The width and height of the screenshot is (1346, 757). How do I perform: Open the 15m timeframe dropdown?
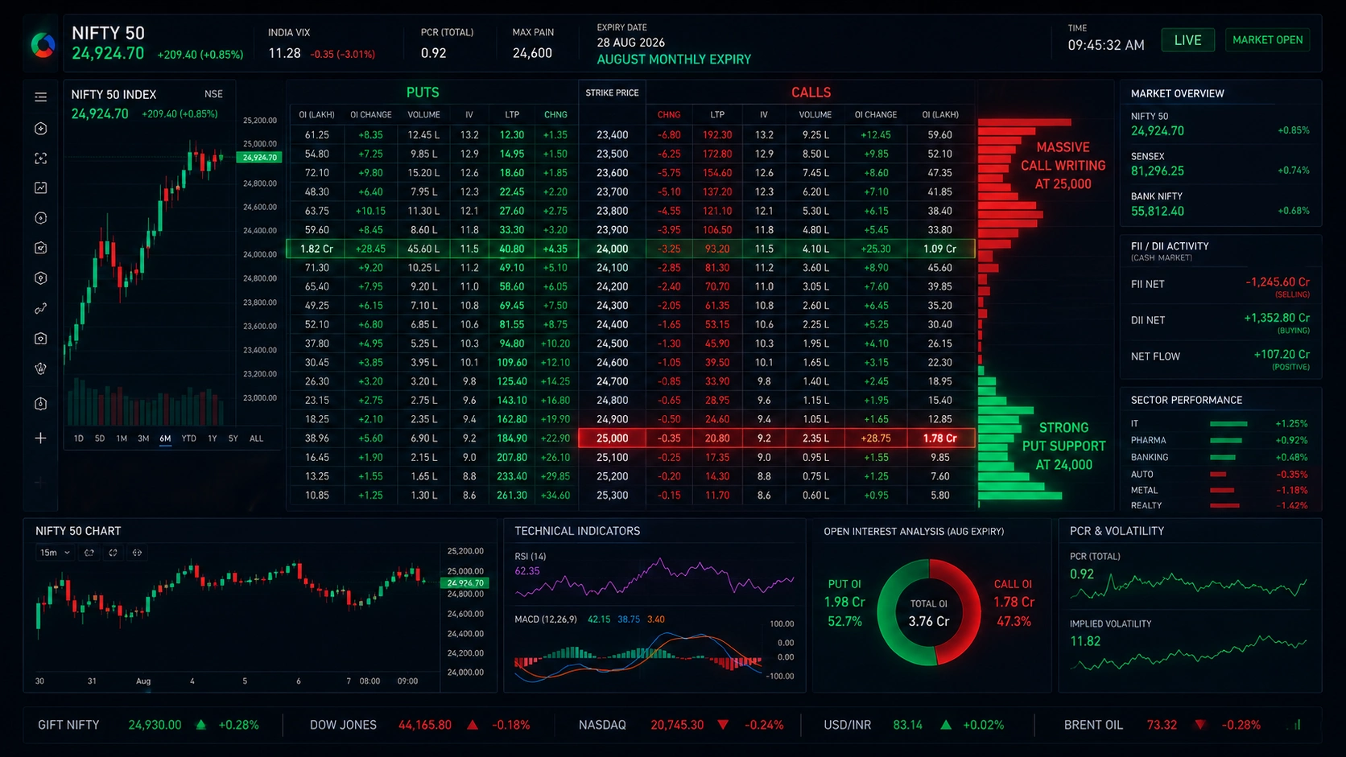tap(55, 553)
